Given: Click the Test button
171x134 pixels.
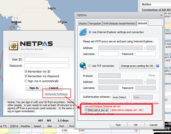Looking at the screenshot, I should point(118,125).
